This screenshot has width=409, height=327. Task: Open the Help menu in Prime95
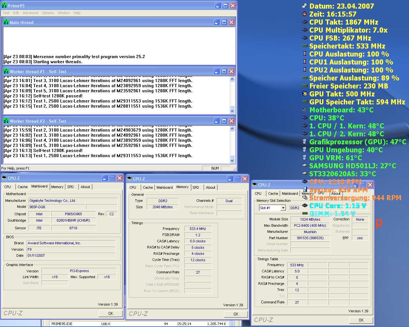point(77,13)
